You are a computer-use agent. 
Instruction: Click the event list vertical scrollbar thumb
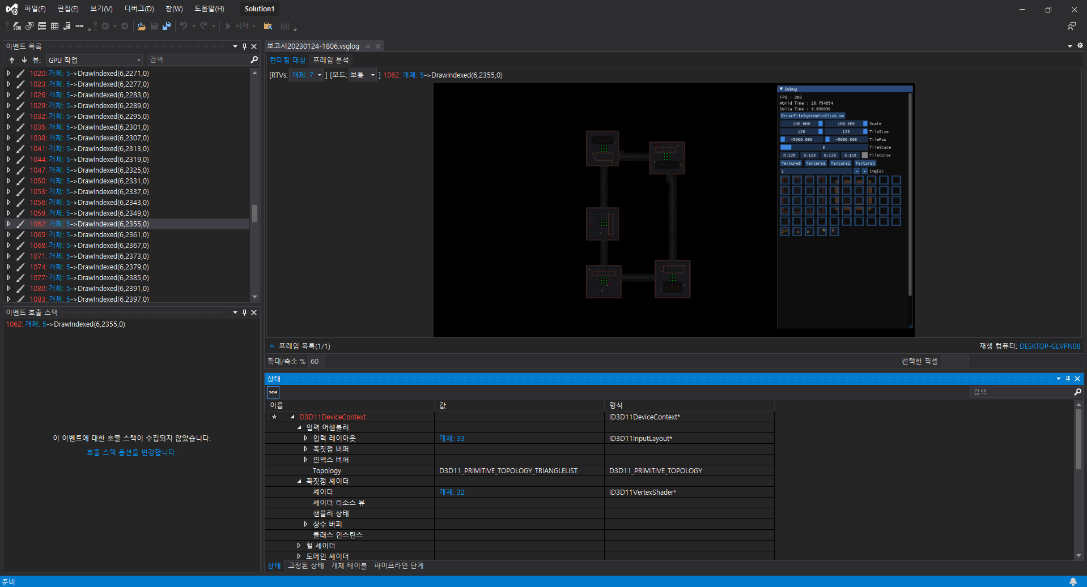[254, 213]
